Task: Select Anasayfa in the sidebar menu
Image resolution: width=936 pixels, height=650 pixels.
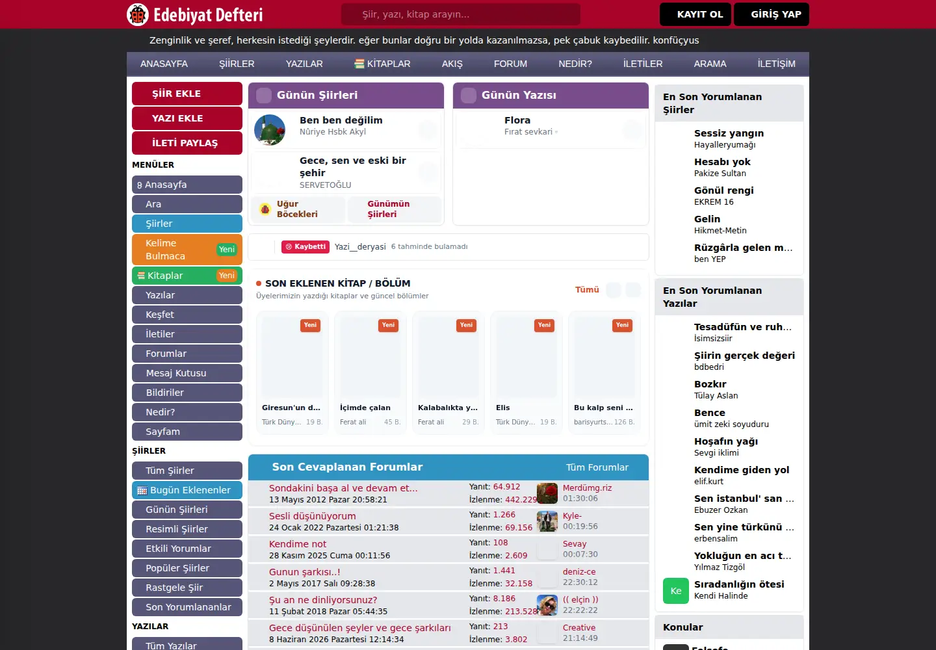Action: [187, 185]
